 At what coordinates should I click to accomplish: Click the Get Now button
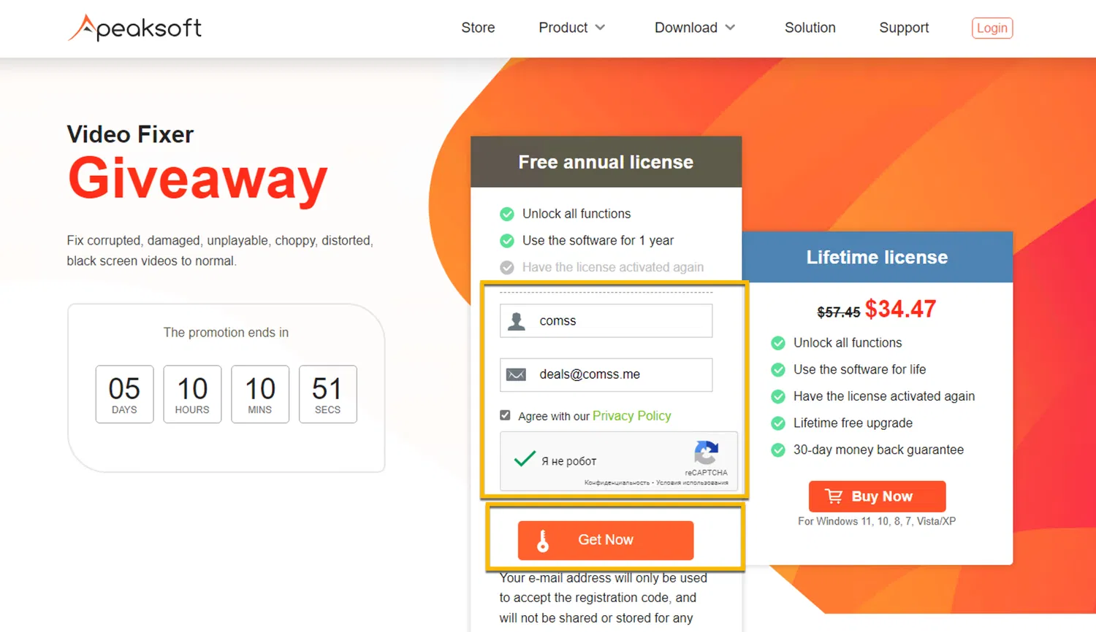tap(606, 540)
